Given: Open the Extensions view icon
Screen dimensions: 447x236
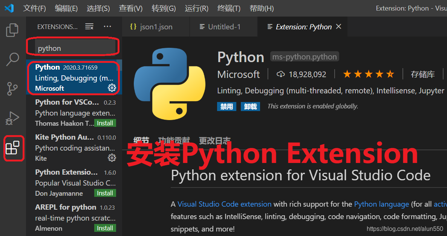Looking at the screenshot, I should coord(12,148).
